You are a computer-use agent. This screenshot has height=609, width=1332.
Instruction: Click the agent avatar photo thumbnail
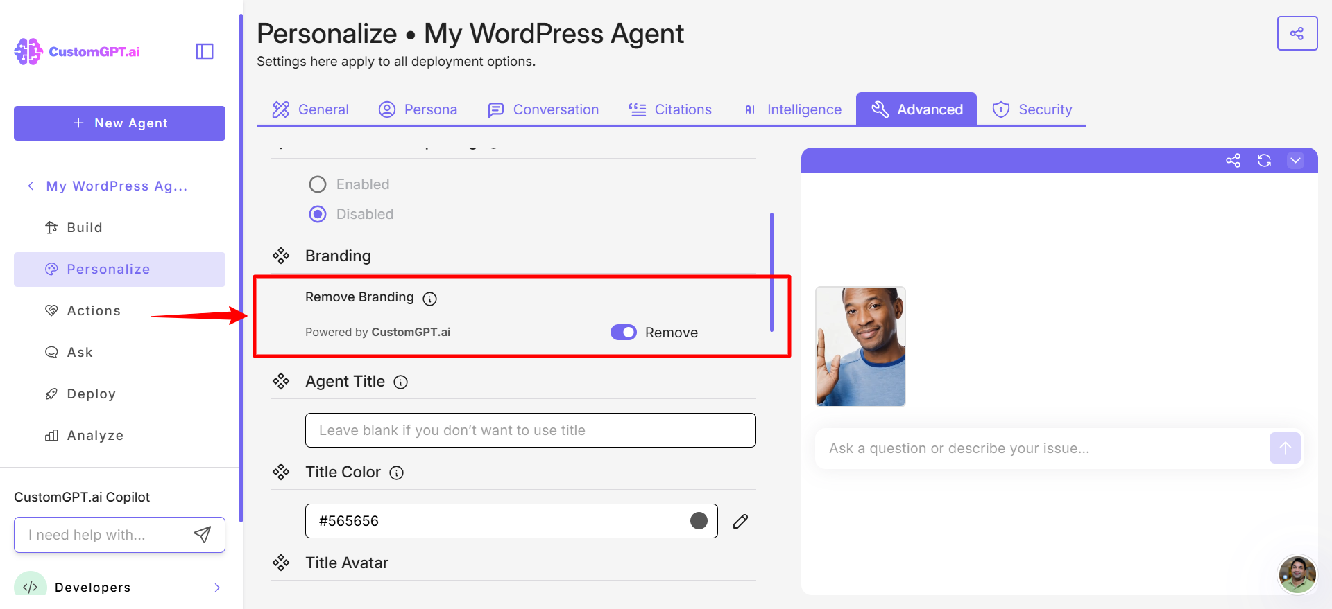pyautogui.click(x=860, y=346)
